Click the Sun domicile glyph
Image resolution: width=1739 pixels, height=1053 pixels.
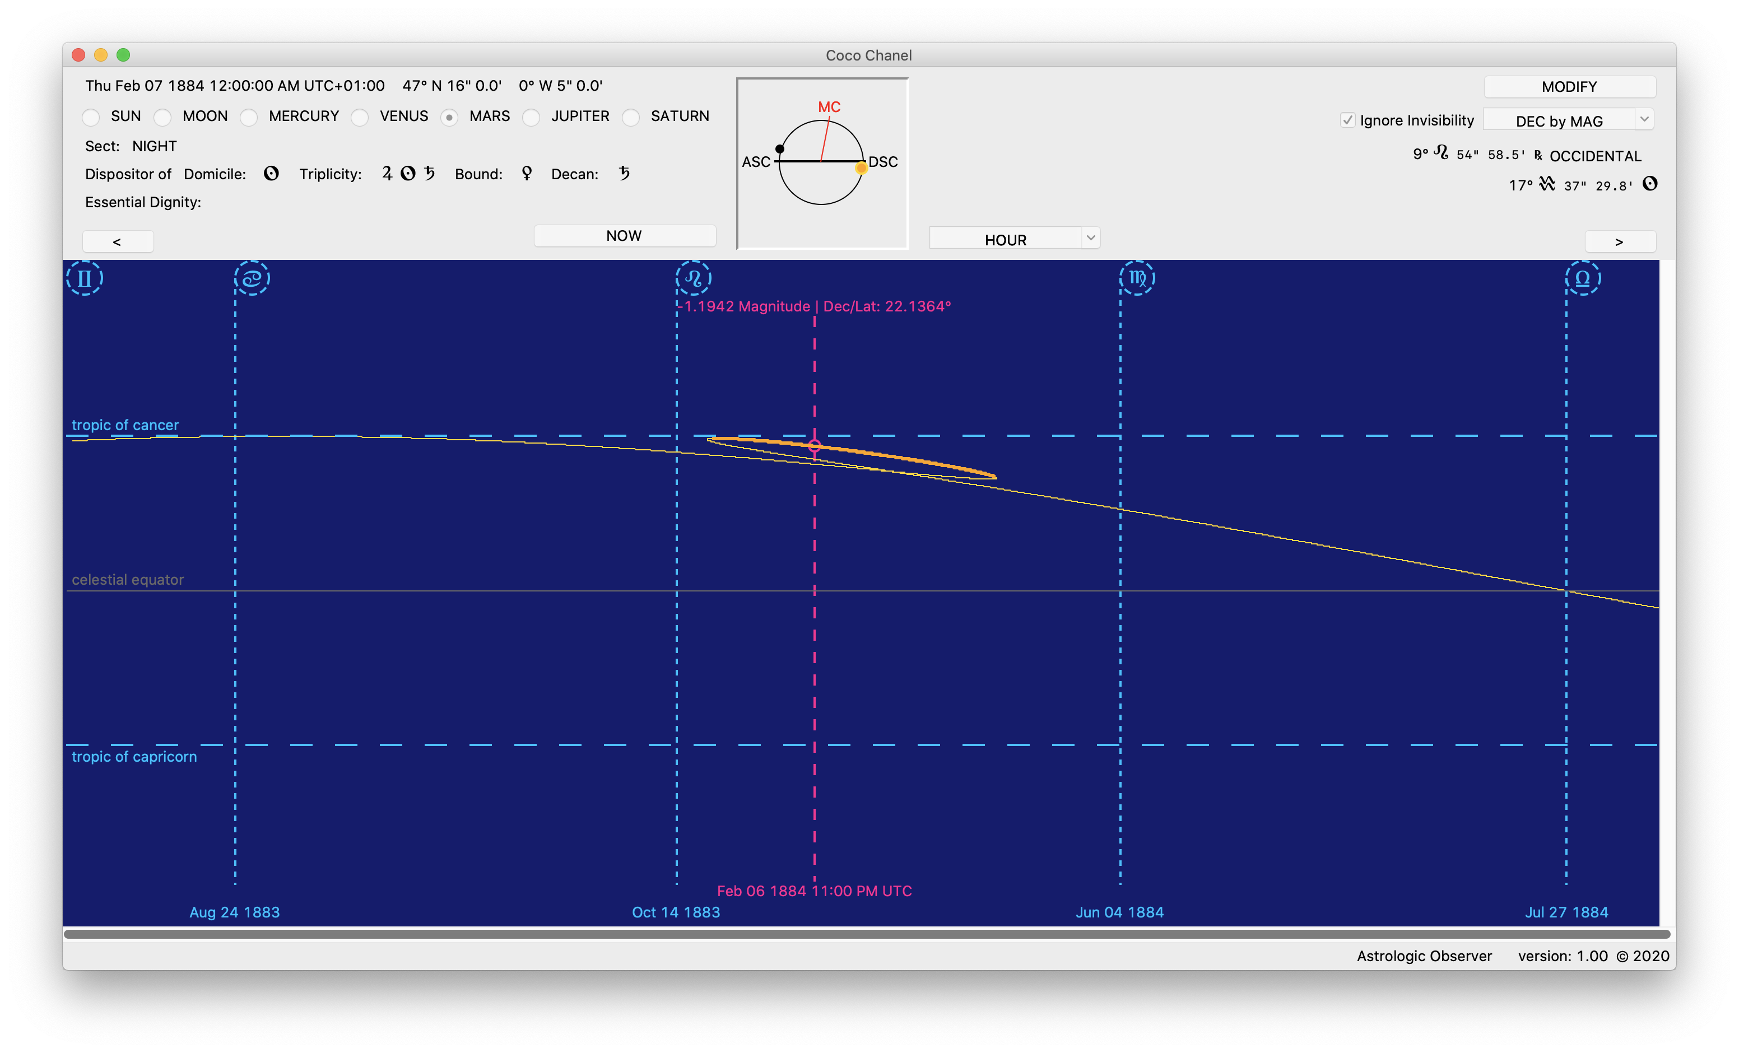271,174
